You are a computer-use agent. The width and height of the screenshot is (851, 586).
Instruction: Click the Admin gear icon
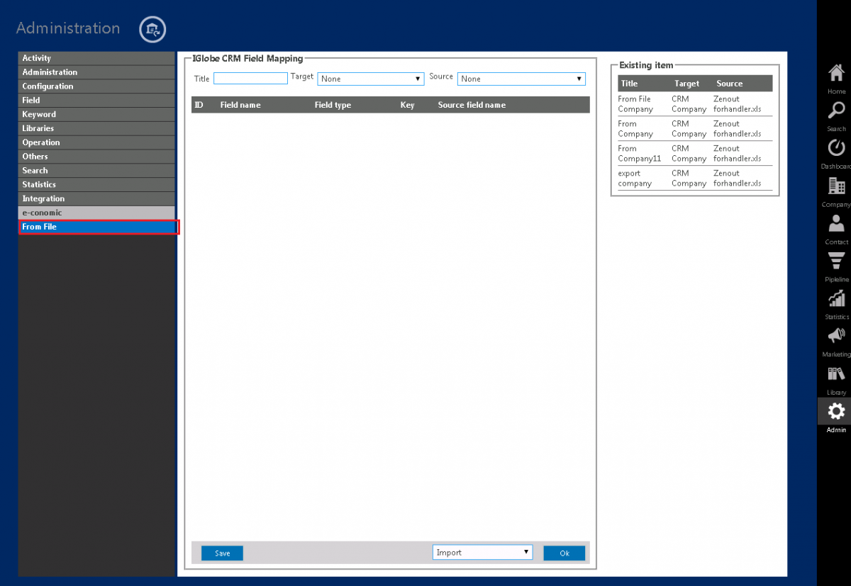836,411
